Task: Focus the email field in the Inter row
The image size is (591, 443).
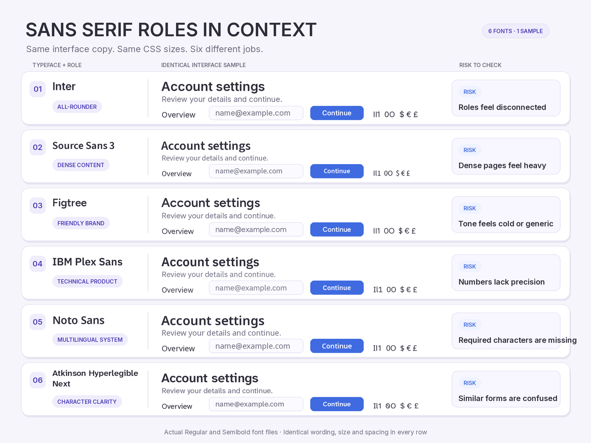Action: 256,113
